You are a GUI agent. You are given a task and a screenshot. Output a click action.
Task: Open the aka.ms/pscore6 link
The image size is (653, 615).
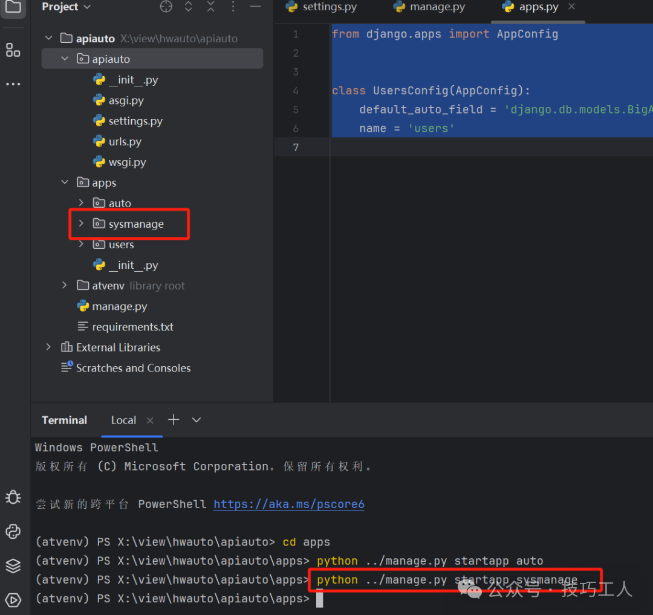click(x=289, y=504)
